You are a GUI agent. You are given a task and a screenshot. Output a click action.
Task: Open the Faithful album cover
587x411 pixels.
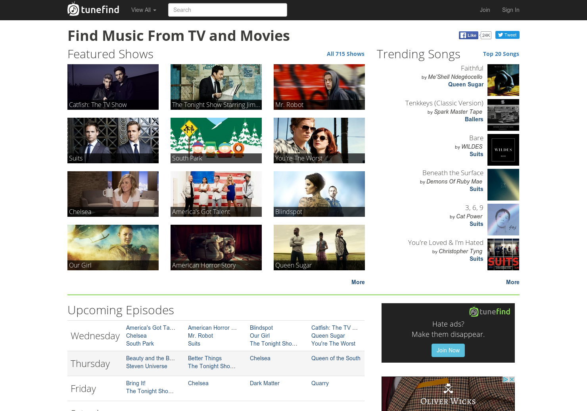pos(503,80)
